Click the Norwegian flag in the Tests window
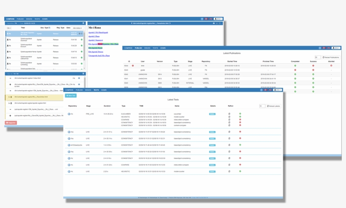The image size is (346, 208). (265, 90)
